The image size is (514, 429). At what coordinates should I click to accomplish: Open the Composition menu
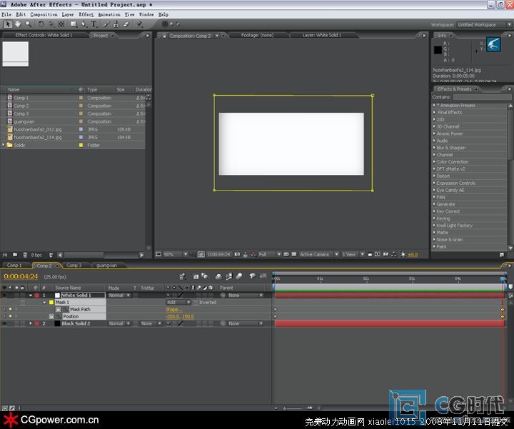(44, 14)
